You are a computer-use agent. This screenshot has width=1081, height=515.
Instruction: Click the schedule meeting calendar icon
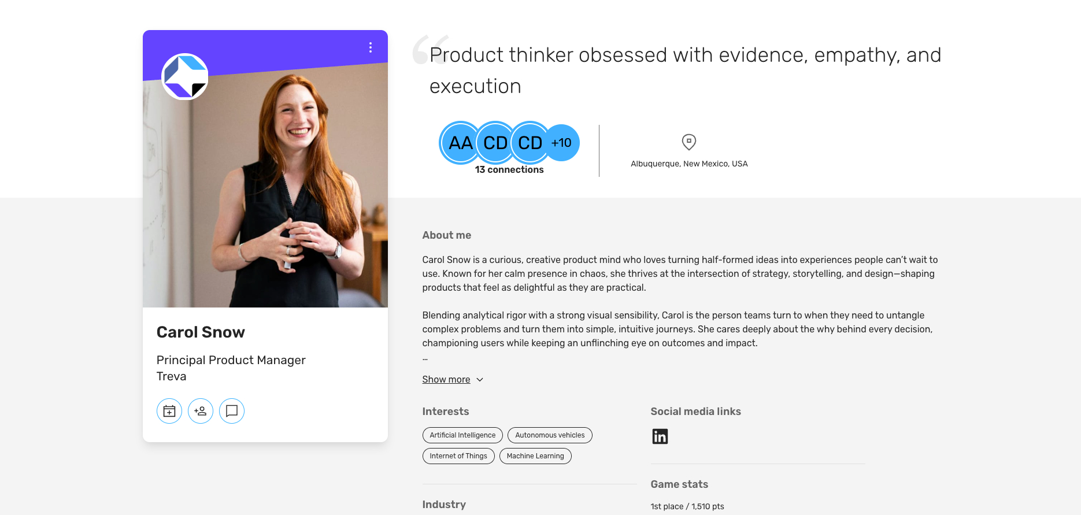(169, 411)
